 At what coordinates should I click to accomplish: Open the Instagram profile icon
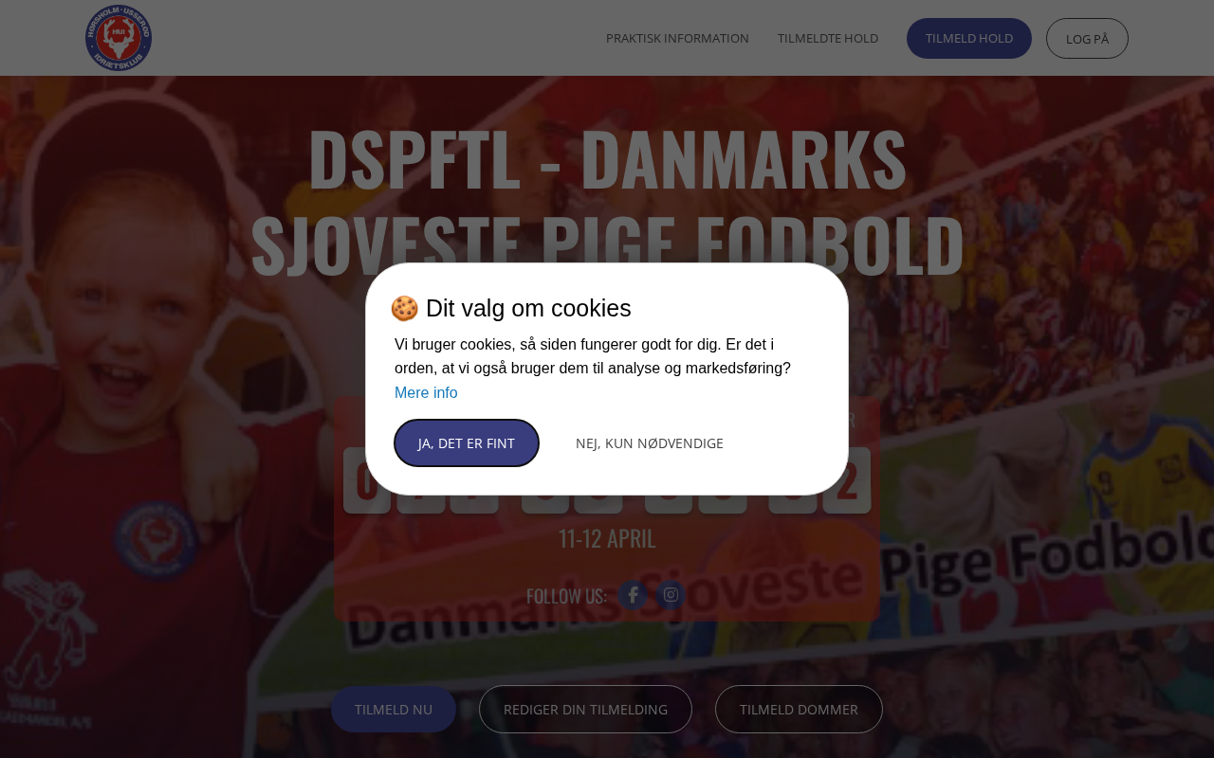(x=671, y=595)
